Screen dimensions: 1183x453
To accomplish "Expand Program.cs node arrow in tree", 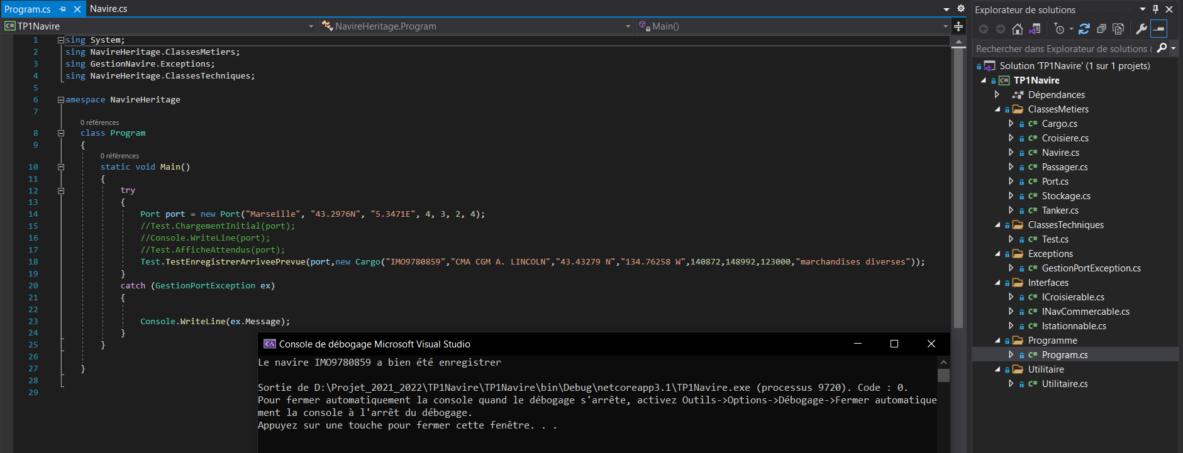I will pyautogui.click(x=1011, y=354).
